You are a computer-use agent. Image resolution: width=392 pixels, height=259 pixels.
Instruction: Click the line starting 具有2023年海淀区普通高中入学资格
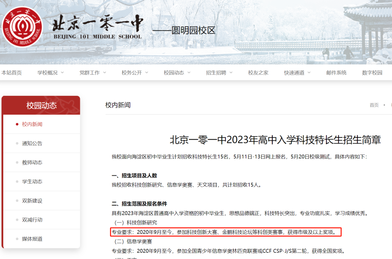pyautogui.click(x=240, y=213)
